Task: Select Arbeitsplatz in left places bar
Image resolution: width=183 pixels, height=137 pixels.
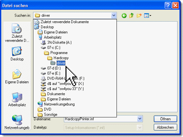Action: (17, 99)
